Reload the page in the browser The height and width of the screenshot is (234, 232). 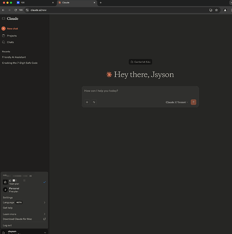coord(15,10)
